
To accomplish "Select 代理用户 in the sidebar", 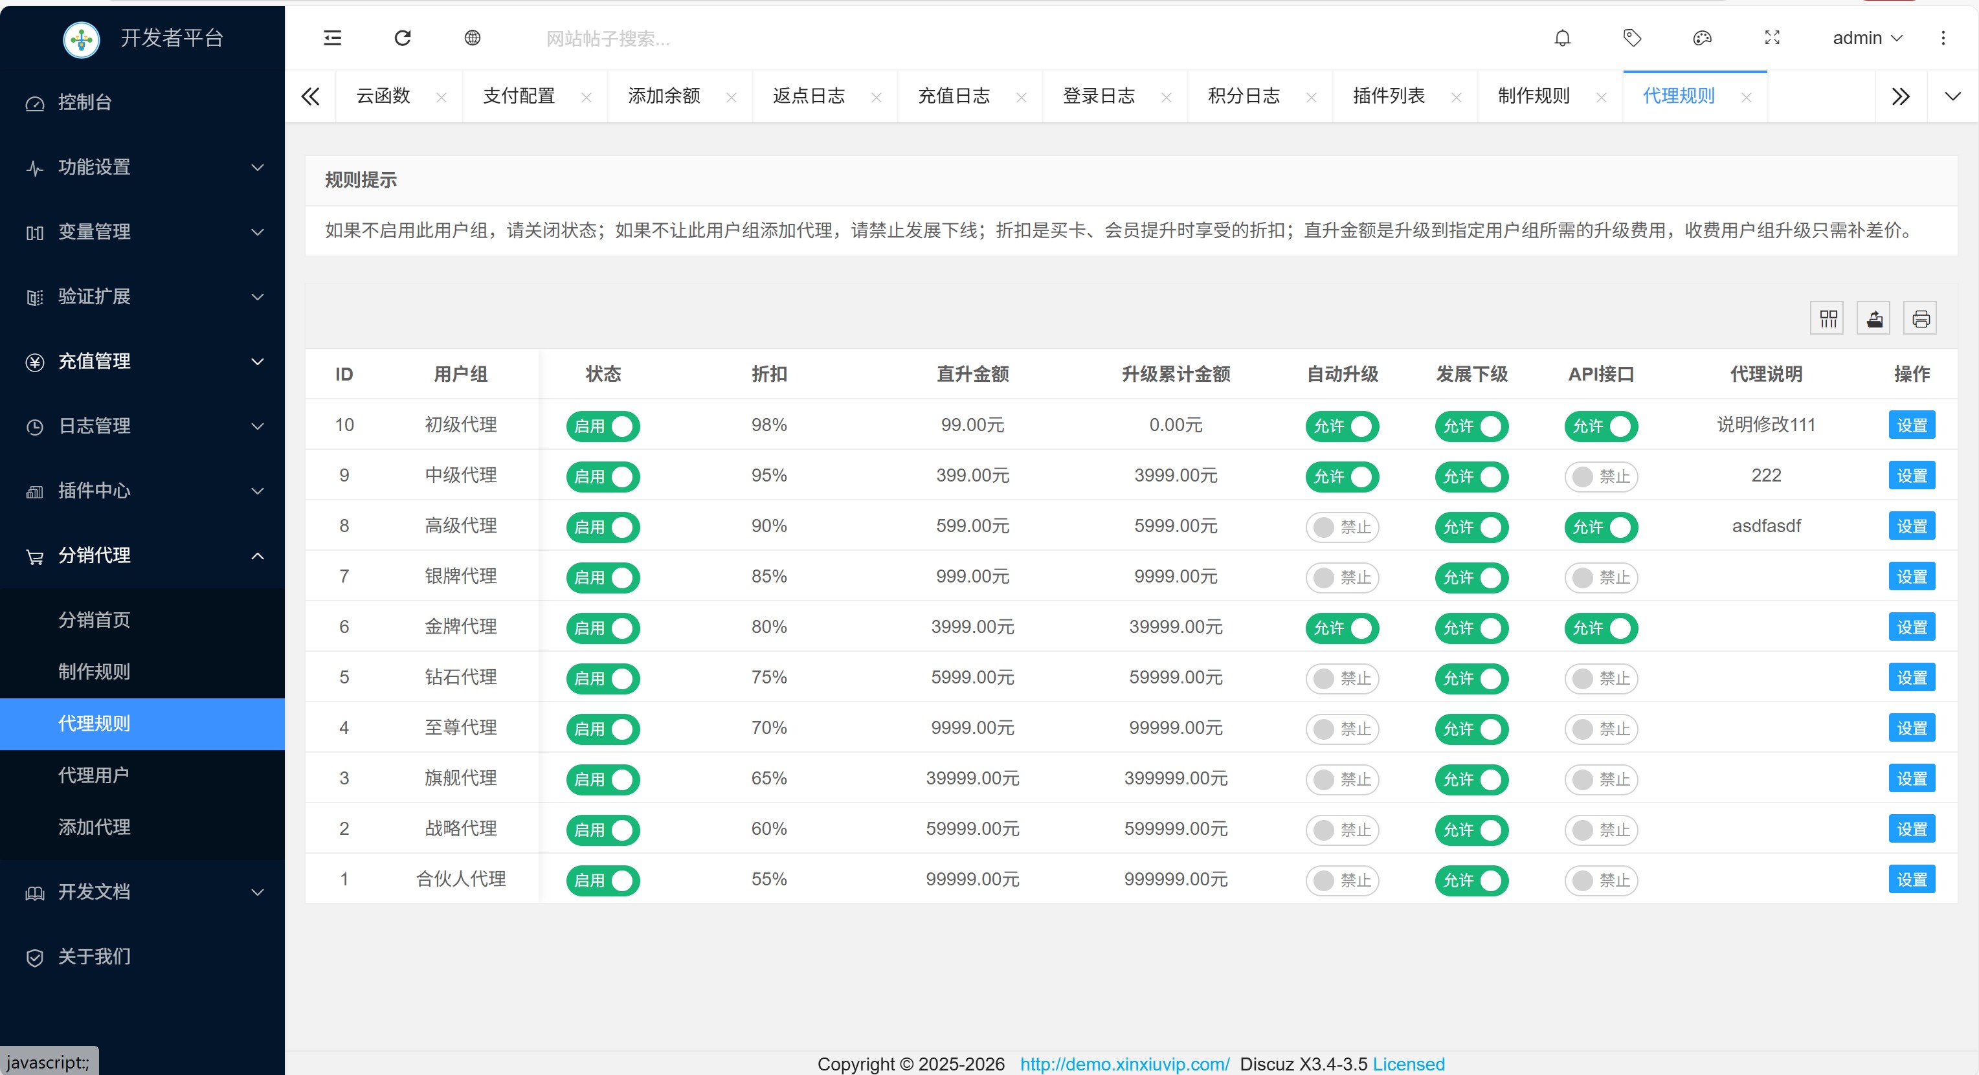I will pos(94,775).
